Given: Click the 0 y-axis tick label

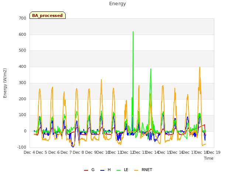Looking at the screenshot, I should pyautogui.click(x=25, y=131).
